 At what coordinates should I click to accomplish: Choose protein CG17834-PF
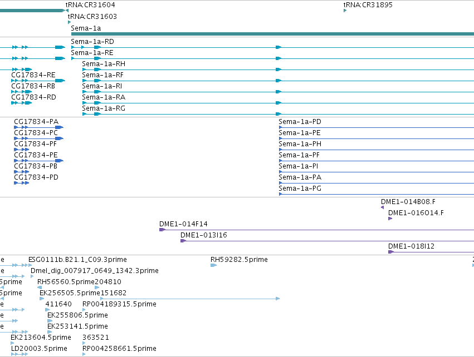35,144
